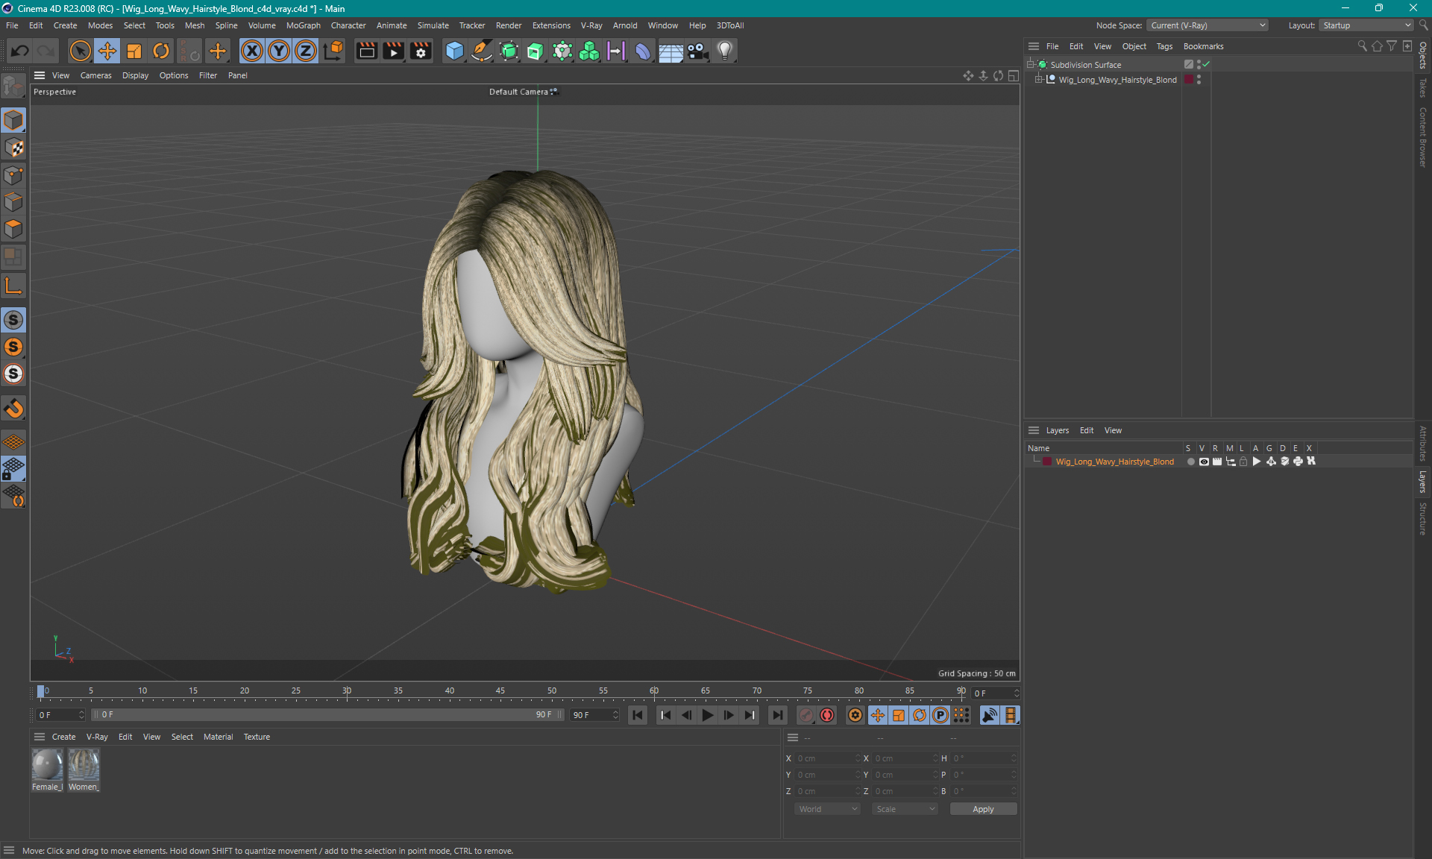The width and height of the screenshot is (1432, 859).
Task: Click the Coordinate System icon
Action: tap(333, 51)
